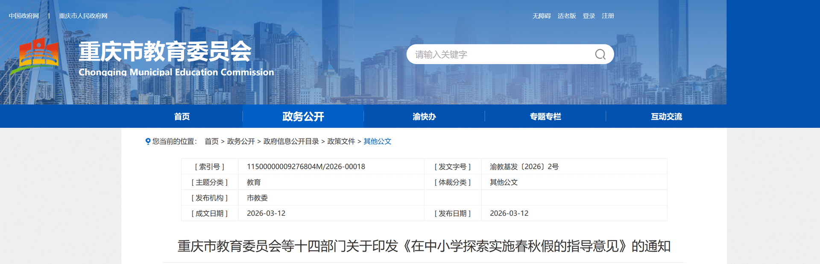Click the [ 体裁分类 ] label cell
820x264 pixels.
[453, 182]
